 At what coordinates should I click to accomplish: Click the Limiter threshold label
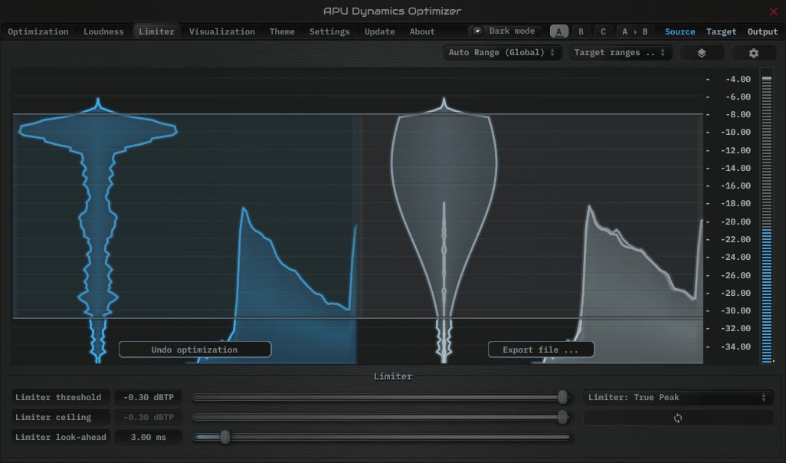pos(61,397)
